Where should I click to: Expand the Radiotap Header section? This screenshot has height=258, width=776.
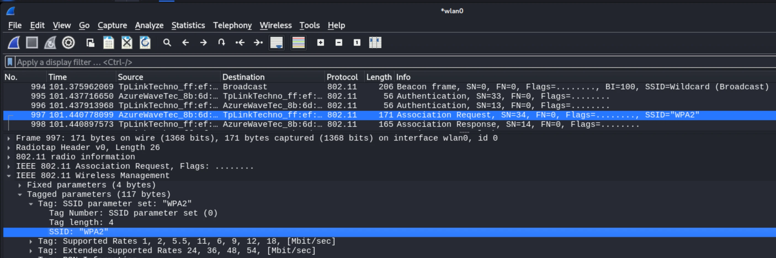click(x=9, y=148)
